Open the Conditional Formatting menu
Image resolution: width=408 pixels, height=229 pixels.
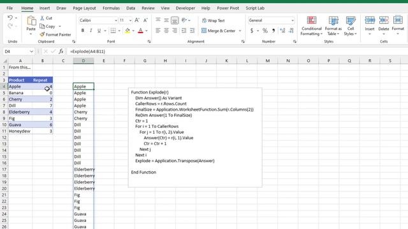(x=312, y=25)
